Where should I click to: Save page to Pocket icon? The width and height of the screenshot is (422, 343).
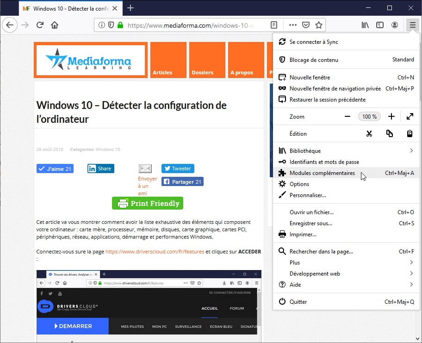click(306, 25)
